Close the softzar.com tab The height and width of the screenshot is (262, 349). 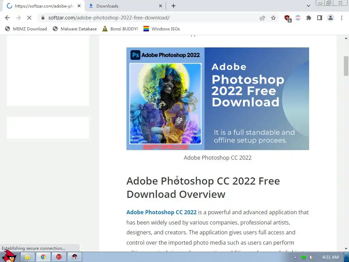pyautogui.click(x=79, y=6)
